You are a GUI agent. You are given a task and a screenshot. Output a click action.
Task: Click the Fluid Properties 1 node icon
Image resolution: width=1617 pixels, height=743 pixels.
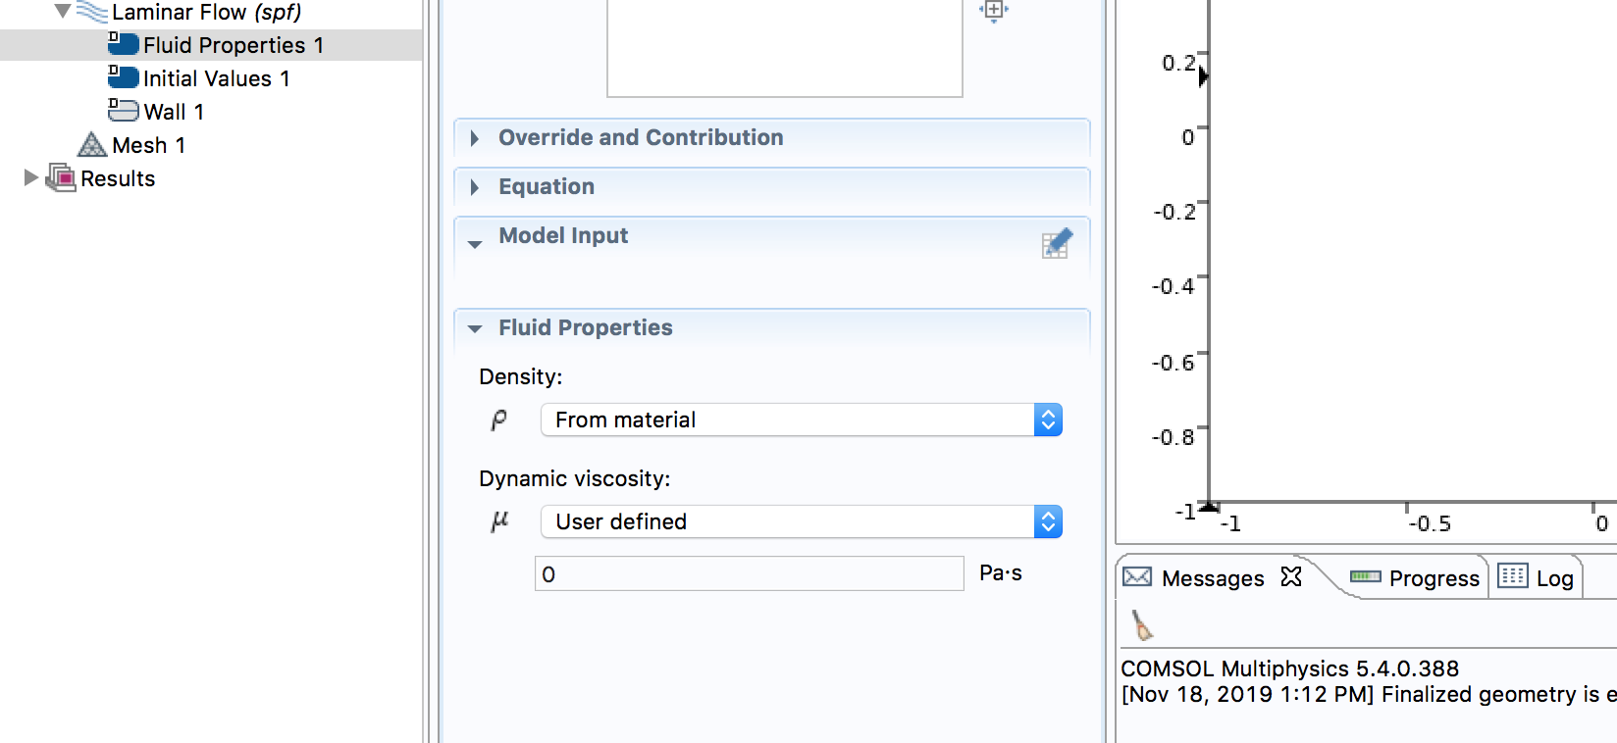tap(123, 44)
